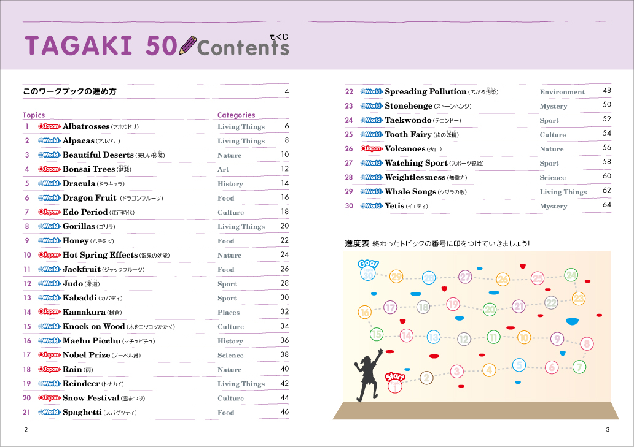Select circle 2 on the progress chart

tap(426, 378)
